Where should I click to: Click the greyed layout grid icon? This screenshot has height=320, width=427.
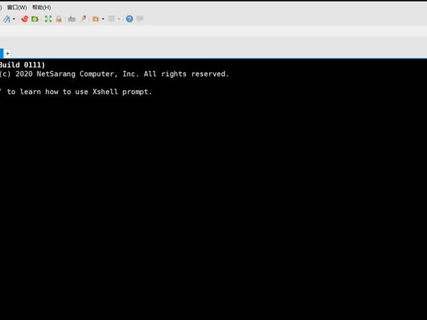(x=111, y=19)
